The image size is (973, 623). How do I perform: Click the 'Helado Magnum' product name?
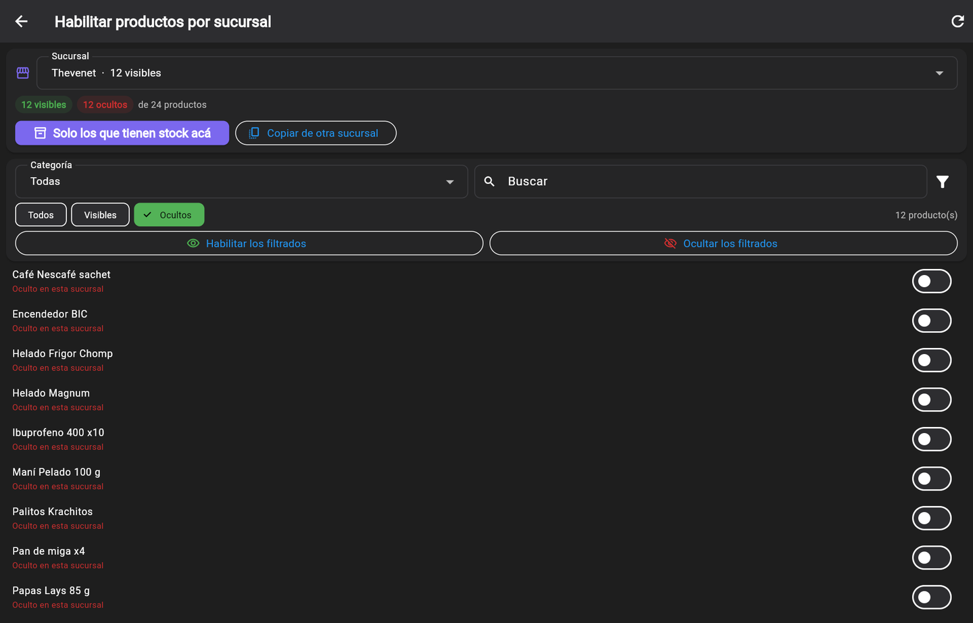(x=51, y=393)
